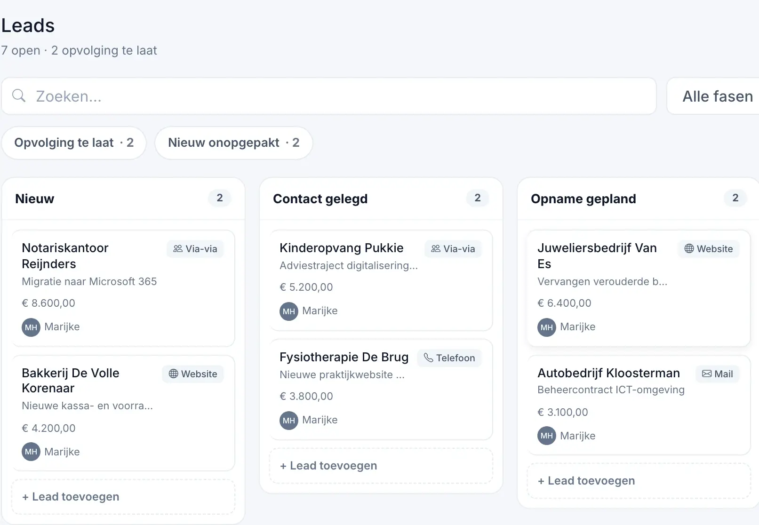Open the Kinderopvang Pukkie lead title
The image size is (759, 525).
pos(342,248)
